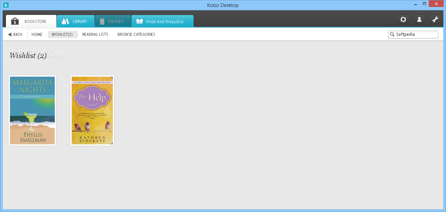This screenshot has height=212, width=446.
Task: Switch to Pride And Prejudice tab
Action: point(162,21)
